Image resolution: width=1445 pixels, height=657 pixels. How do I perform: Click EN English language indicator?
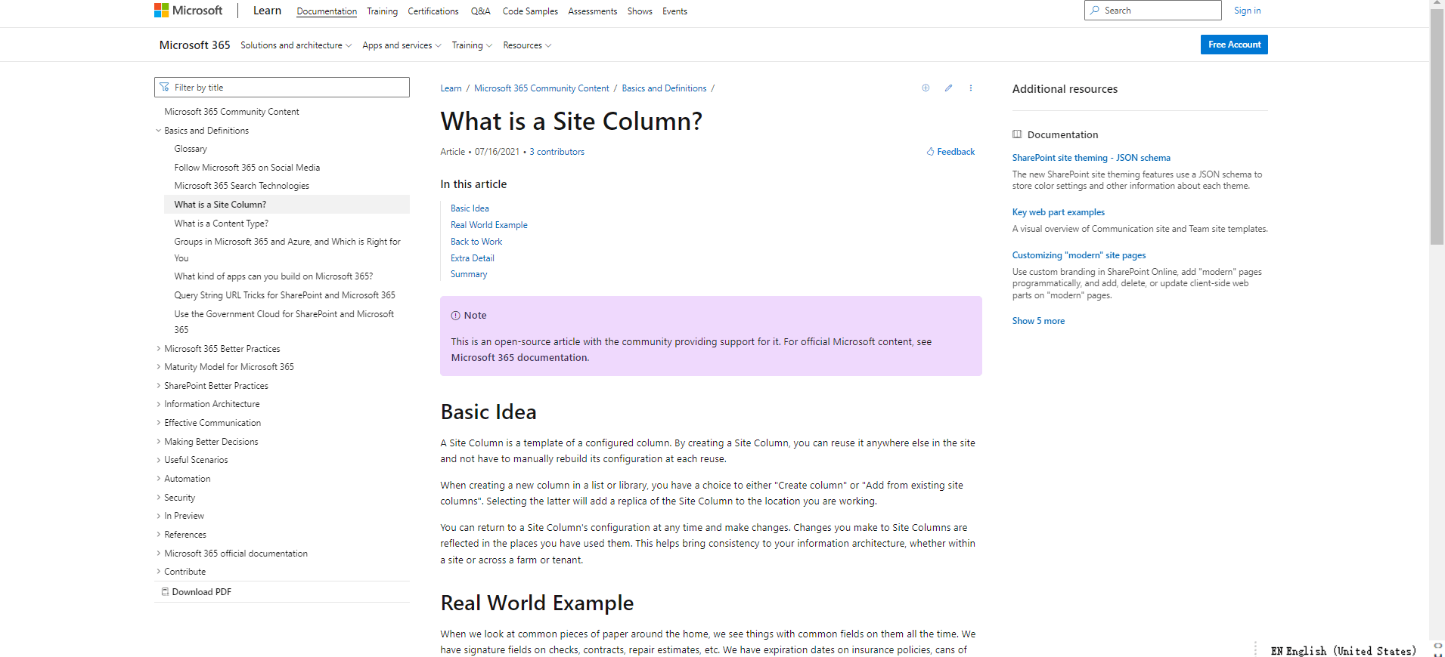(1343, 651)
